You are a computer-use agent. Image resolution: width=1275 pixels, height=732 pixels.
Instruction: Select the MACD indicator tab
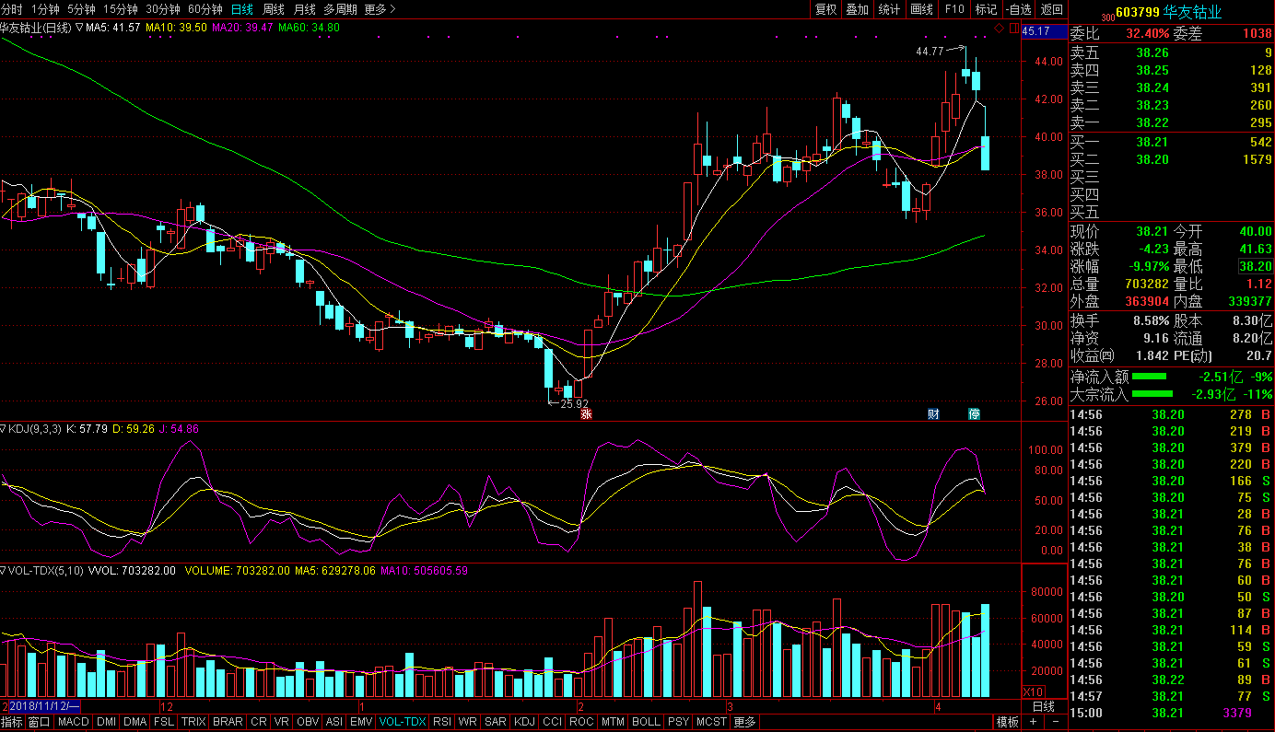pos(73,722)
